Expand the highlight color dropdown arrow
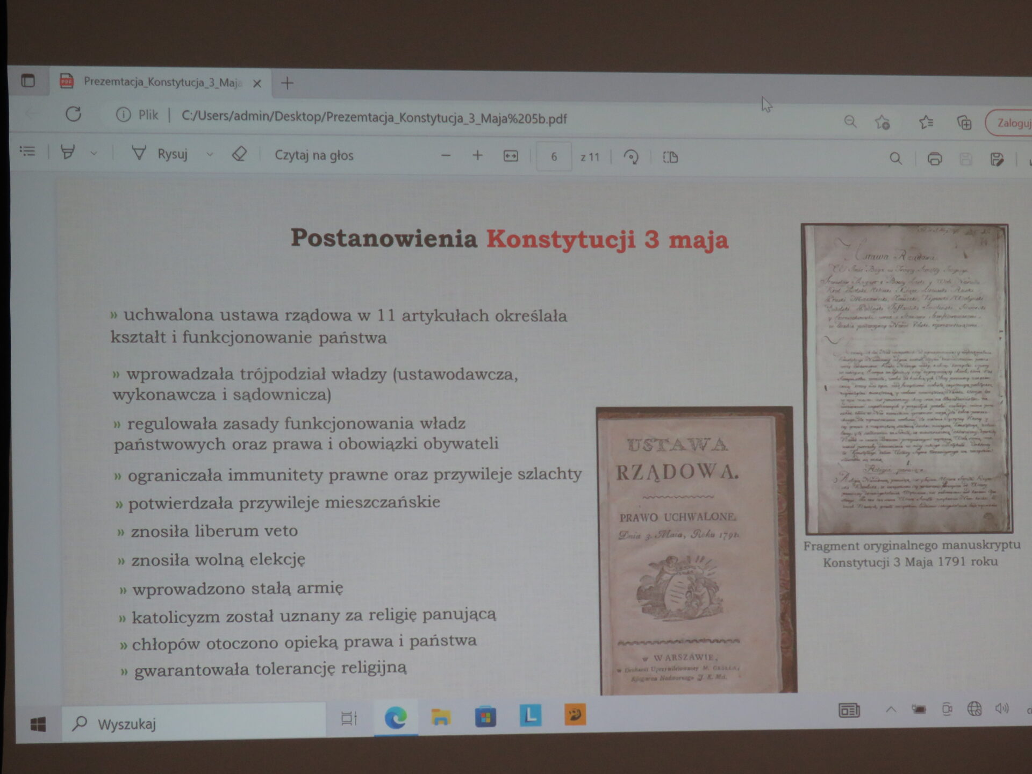 (94, 154)
